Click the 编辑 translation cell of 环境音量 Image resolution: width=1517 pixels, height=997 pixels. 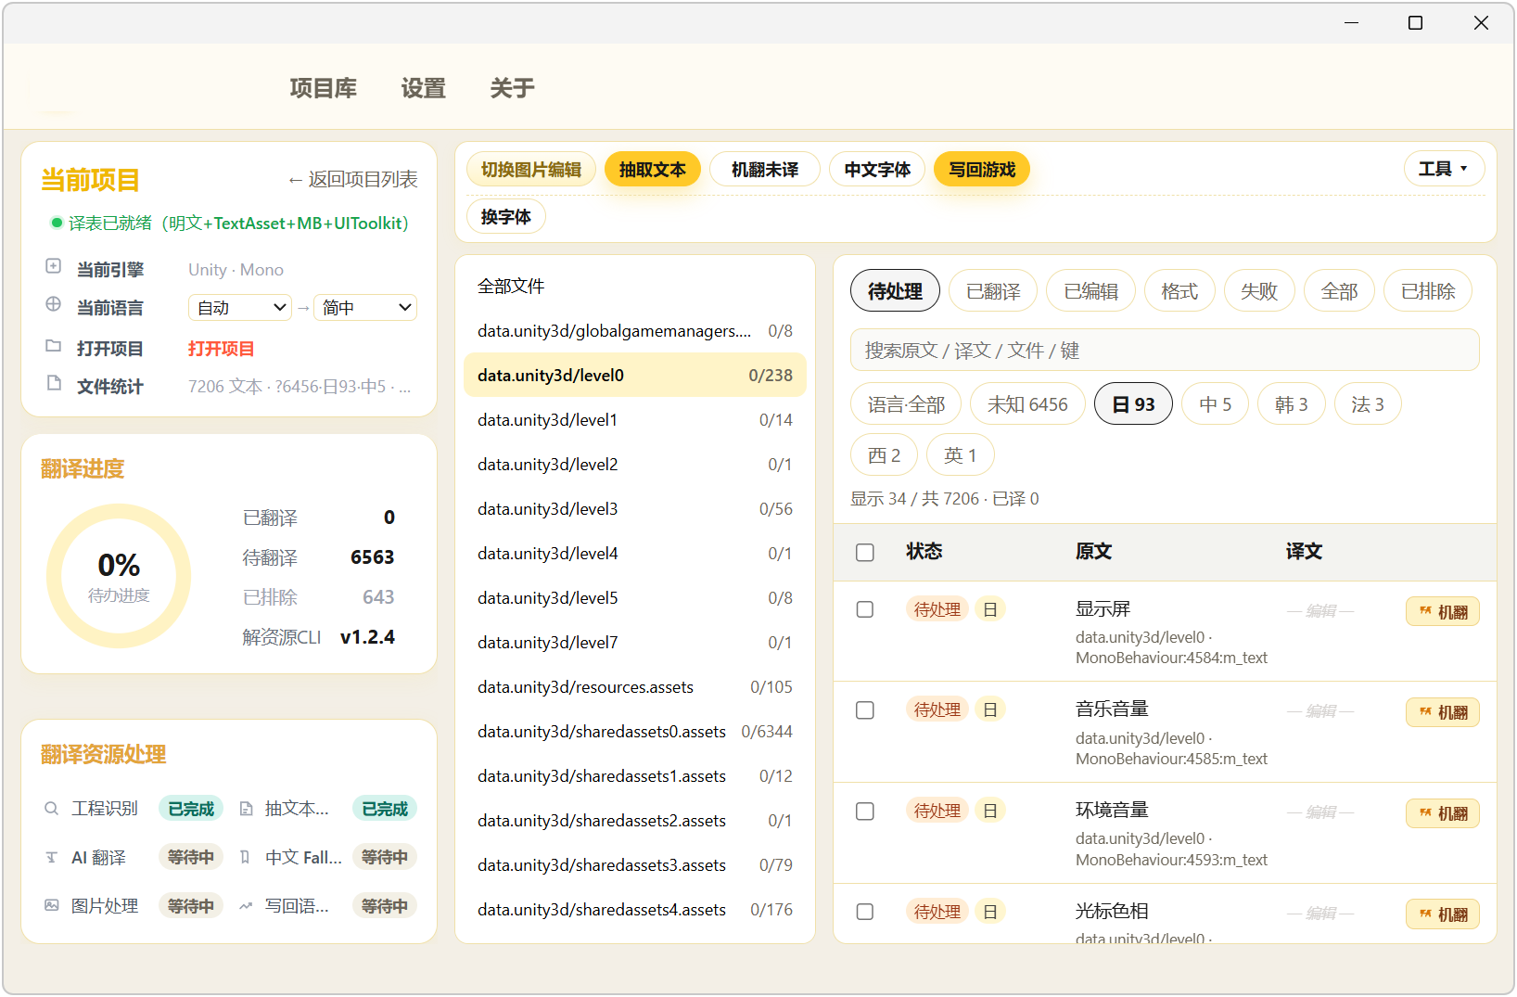click(1321, 812)
